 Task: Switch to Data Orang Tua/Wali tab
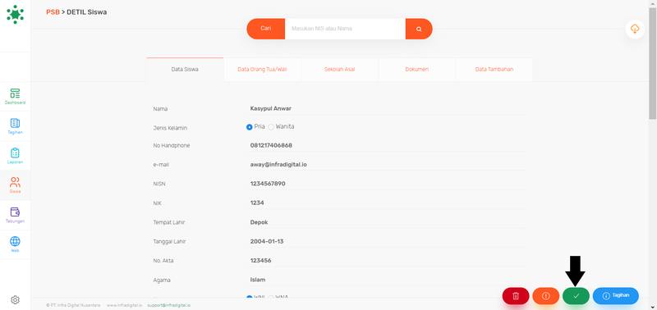pos(262,70)
